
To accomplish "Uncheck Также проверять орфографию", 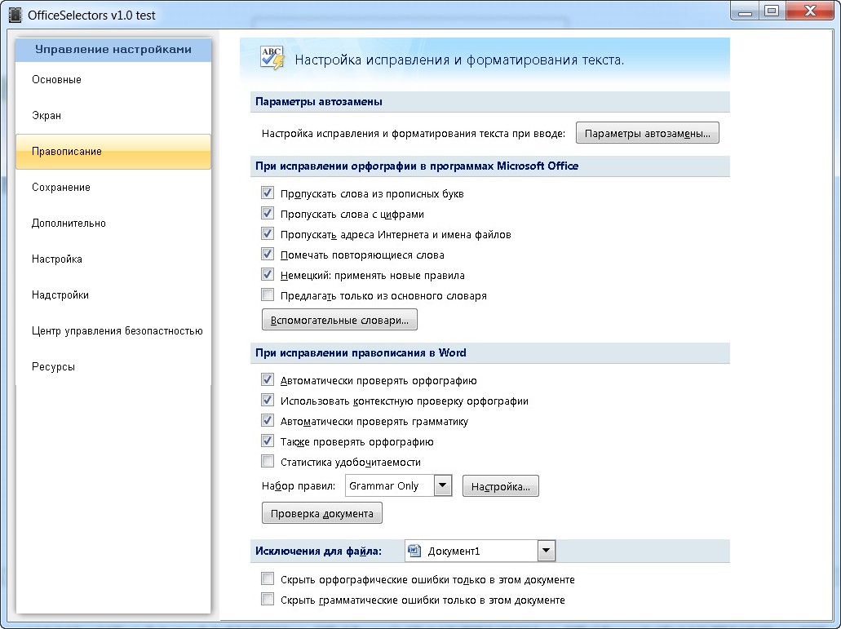I will 268,441.
